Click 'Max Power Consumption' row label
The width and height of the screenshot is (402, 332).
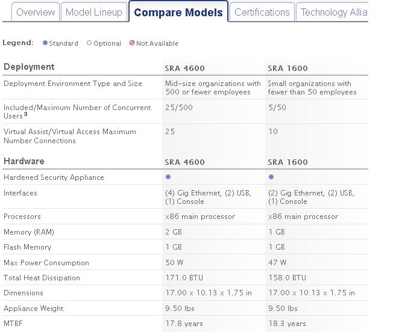pos(46,263)
